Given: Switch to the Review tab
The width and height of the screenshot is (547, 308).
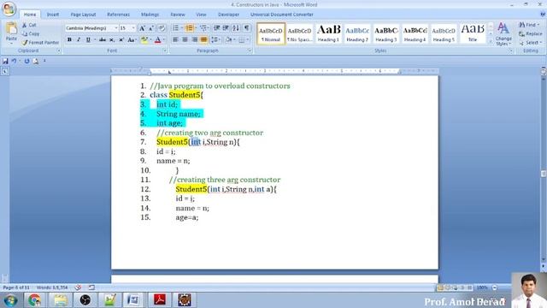Looking at the screenshot, I should [178, 15].
